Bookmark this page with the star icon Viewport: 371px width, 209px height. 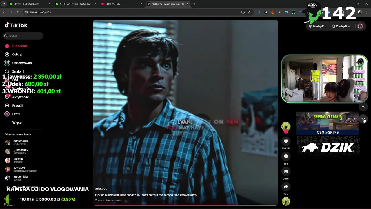[x=249, y=12]
